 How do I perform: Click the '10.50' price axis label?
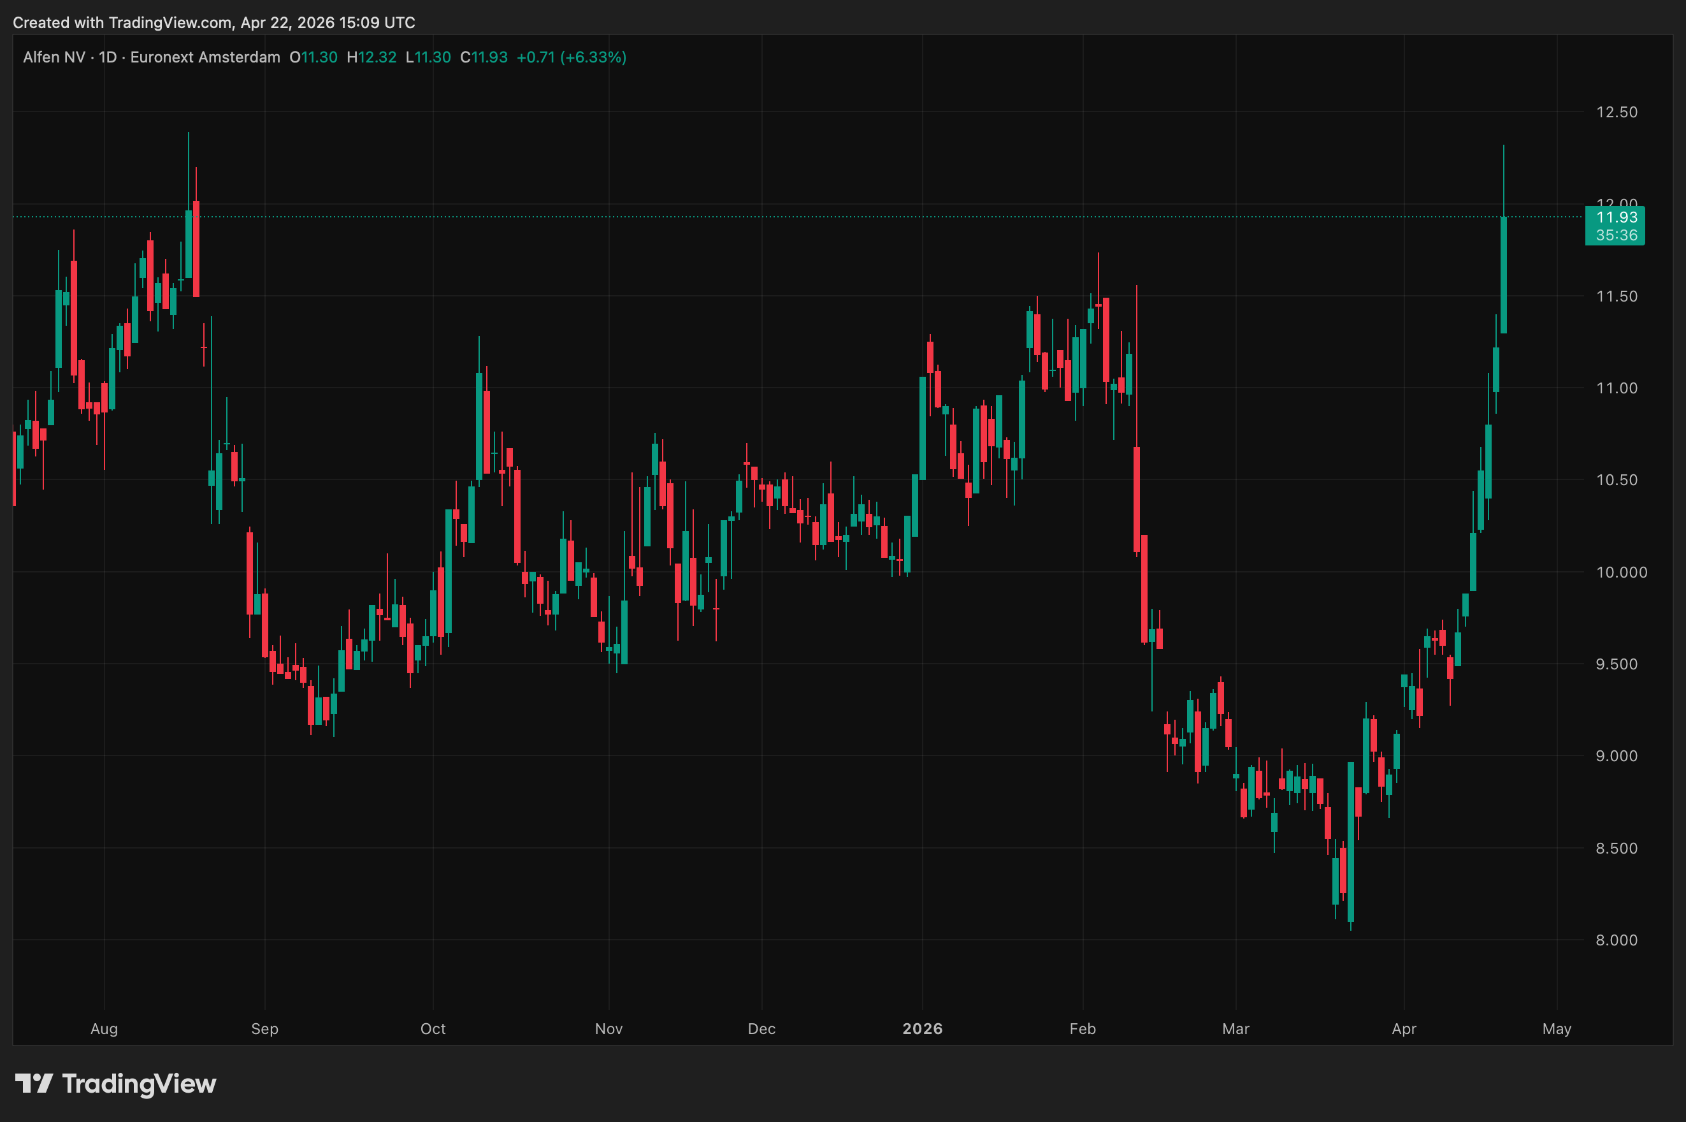click(x=1617, y=480)
